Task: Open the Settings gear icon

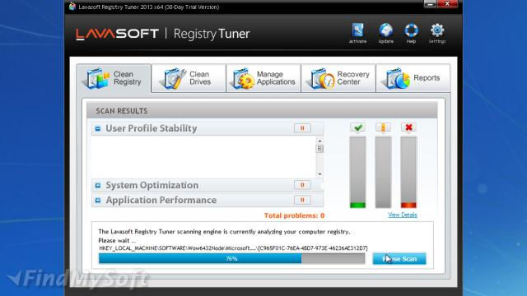Action: click(x=437, y=33)
